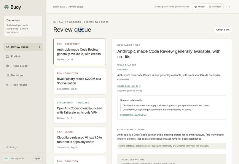Click the Not signed in text
The width and height of the screenshot is (239, 164).
(17, 158)
